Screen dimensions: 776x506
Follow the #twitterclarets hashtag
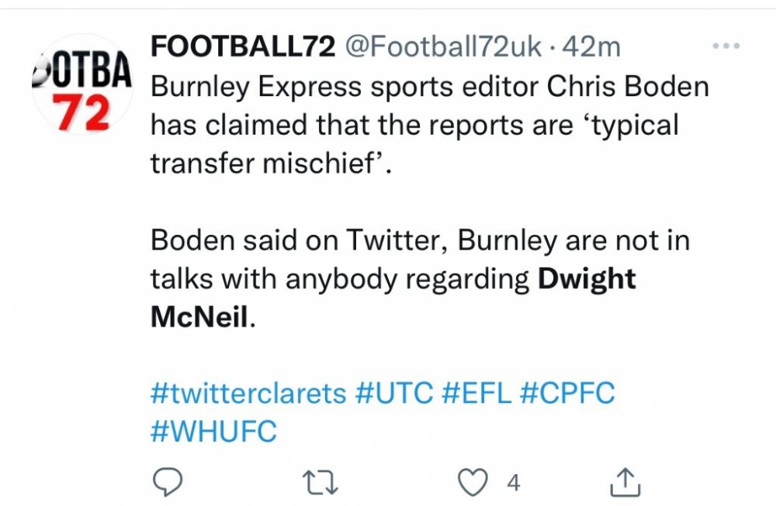click(x=248, y=393)
